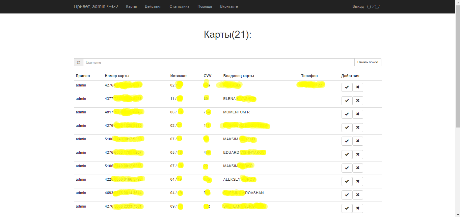Click the checkmark icon in the tenth table row
This screenshot has width=460, height=217.
click(347, 209)
